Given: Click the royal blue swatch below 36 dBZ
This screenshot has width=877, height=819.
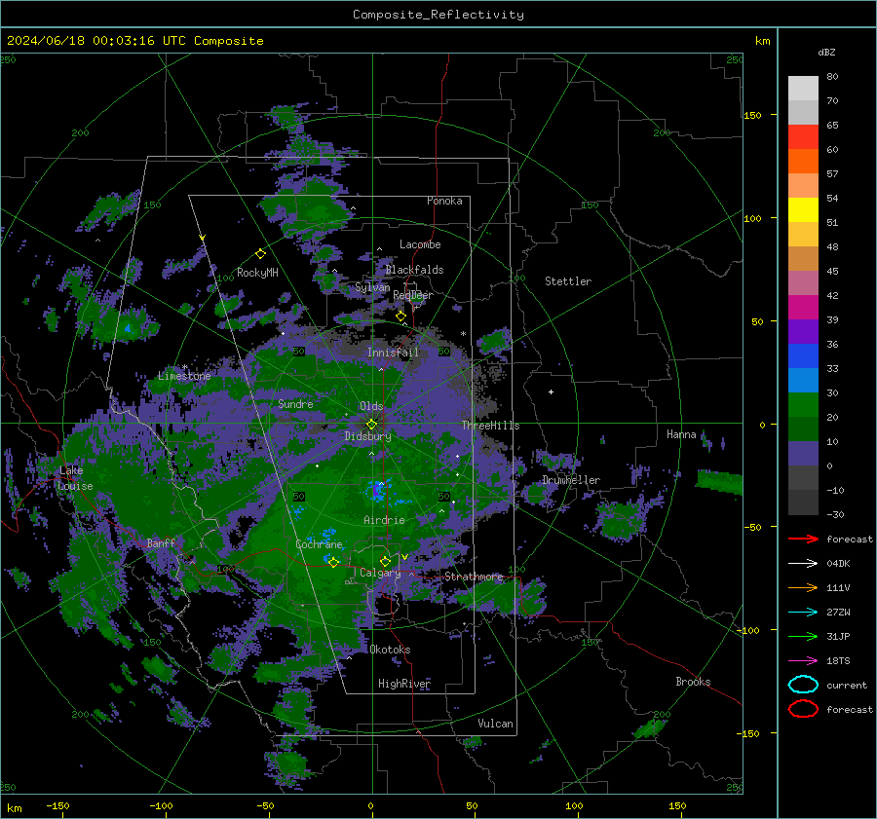Looking at the screenshot, I should coord(803,356).
